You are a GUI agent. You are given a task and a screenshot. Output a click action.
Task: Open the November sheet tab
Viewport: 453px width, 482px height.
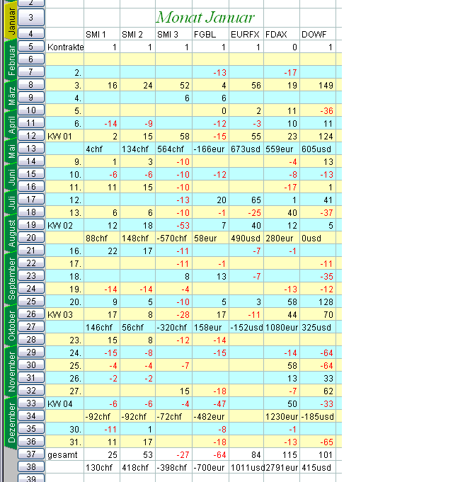click(x=11, y=374)
